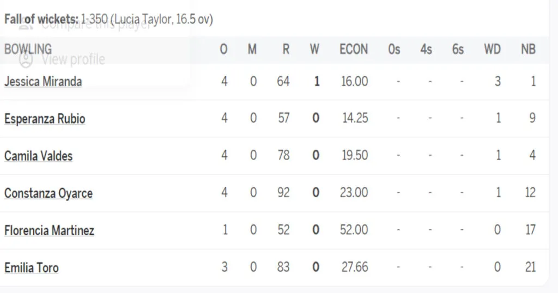Click the BOWLING table header label

[28, 49]
